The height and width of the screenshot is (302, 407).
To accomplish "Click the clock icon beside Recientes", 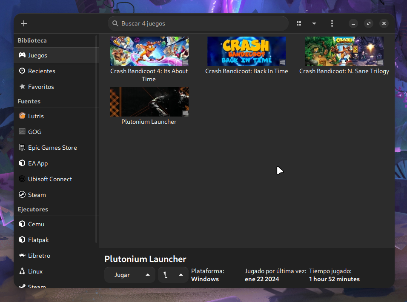I will point(22,71).
